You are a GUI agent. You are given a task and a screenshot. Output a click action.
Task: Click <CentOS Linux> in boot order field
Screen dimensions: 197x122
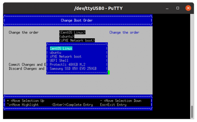(x=72, y=32)
